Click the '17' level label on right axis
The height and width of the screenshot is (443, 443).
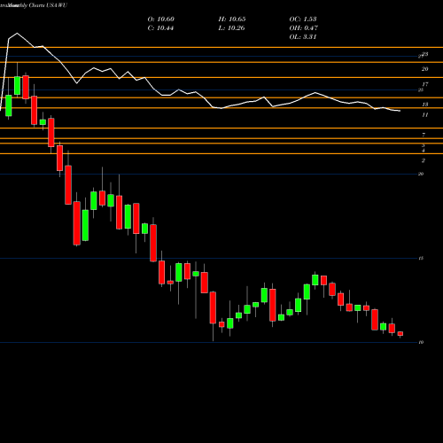coord(425,84)
